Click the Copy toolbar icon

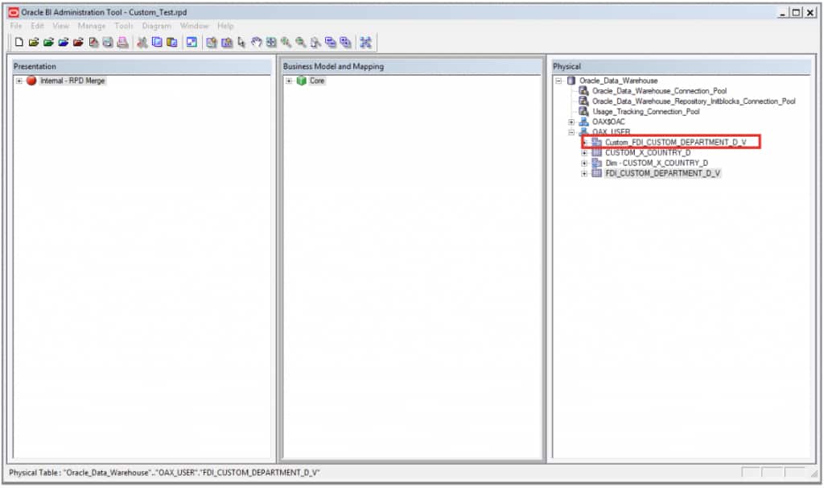click(x=157, y=42)
